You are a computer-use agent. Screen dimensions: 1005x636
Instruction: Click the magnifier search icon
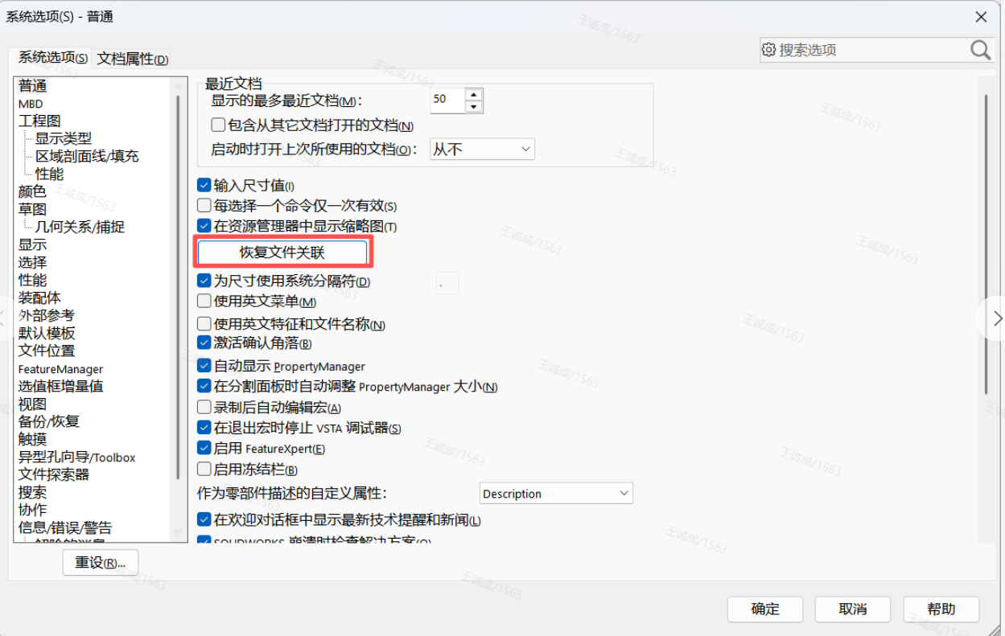981,50
